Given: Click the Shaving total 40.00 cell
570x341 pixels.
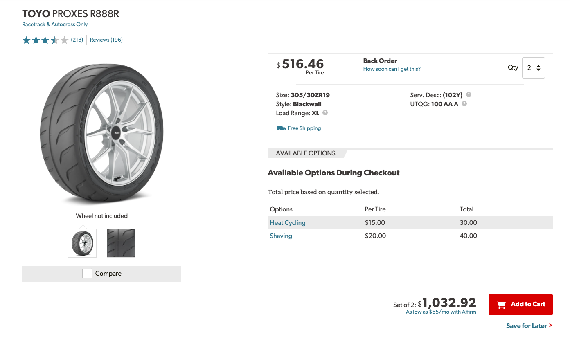Looking at the screenshot, I should (x=469, y=236).
